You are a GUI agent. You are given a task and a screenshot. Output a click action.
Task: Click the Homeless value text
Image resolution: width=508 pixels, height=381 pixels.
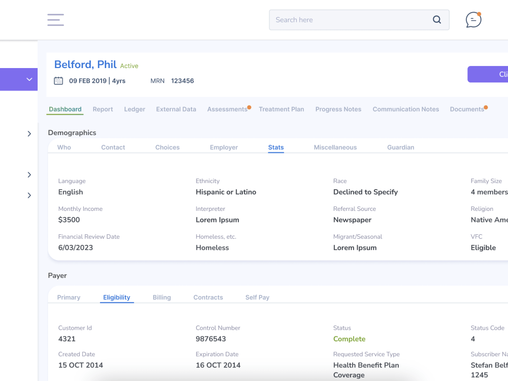coord(212,247)
